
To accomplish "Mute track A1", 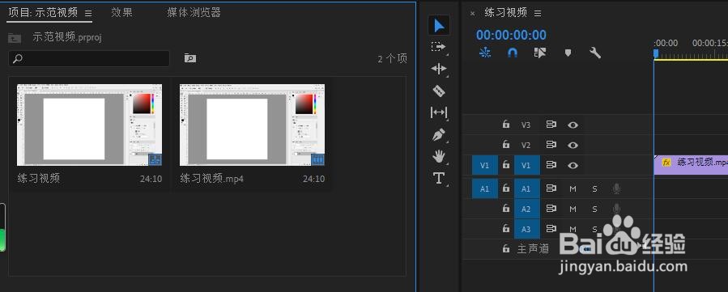I will tap(573, 188).
